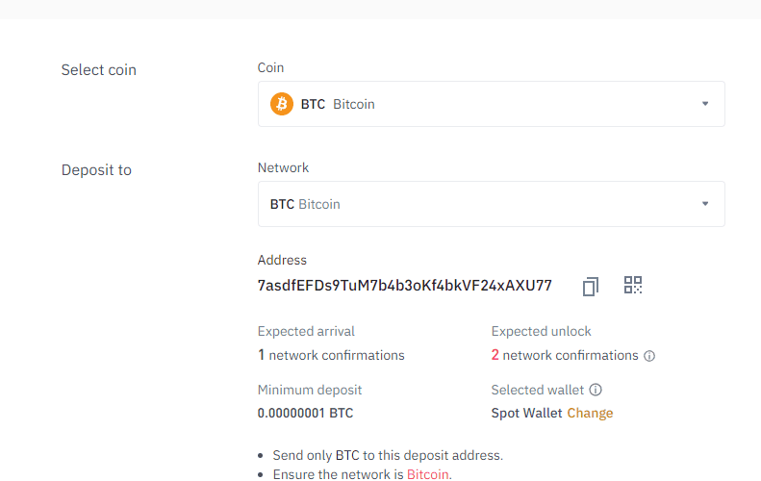This screenshot has height=481, width=761.
Task: Click the Select coin heading
Action: coord(98,70)
